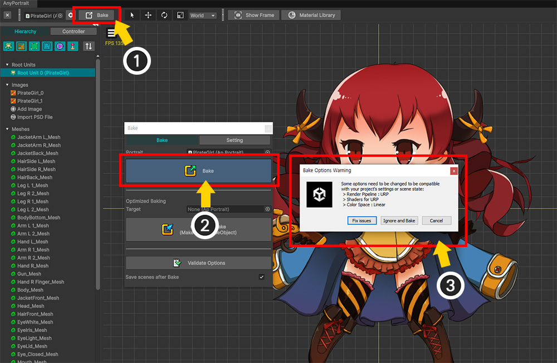This screenshot has height=363, width=557.
Task: Click the Validate Options button
Action: (x=198, y=263)
